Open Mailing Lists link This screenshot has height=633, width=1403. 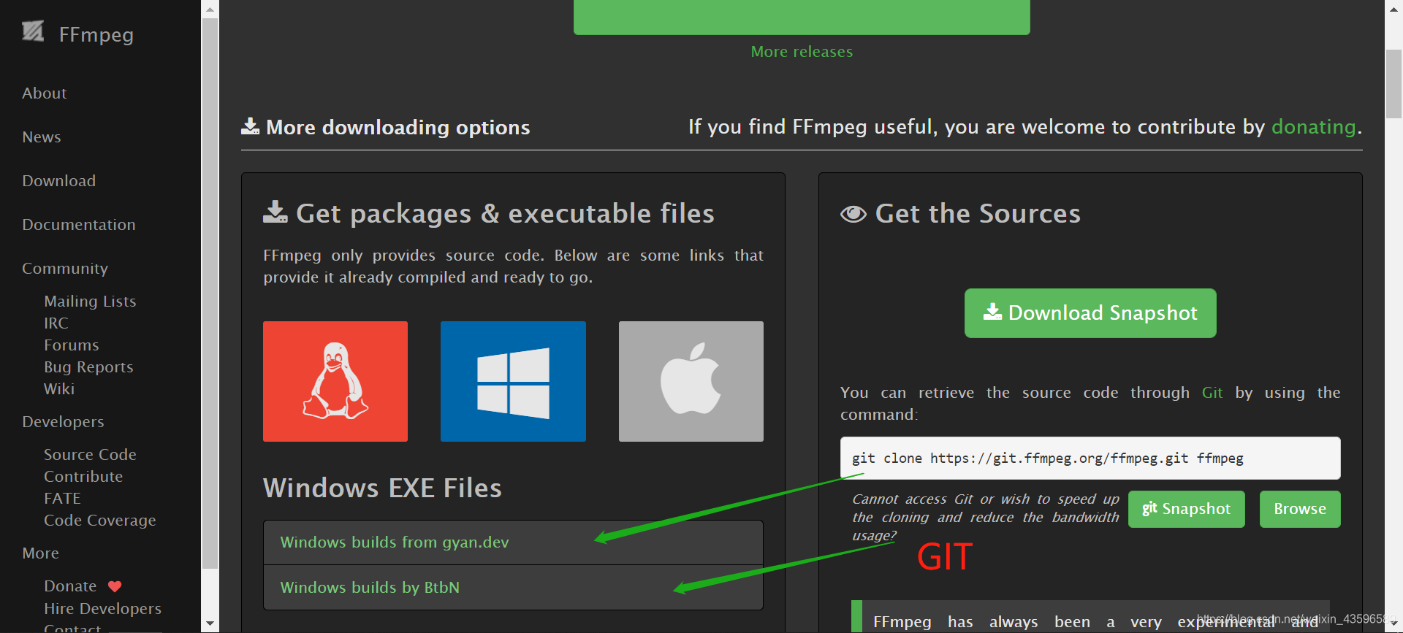(90, 302)
